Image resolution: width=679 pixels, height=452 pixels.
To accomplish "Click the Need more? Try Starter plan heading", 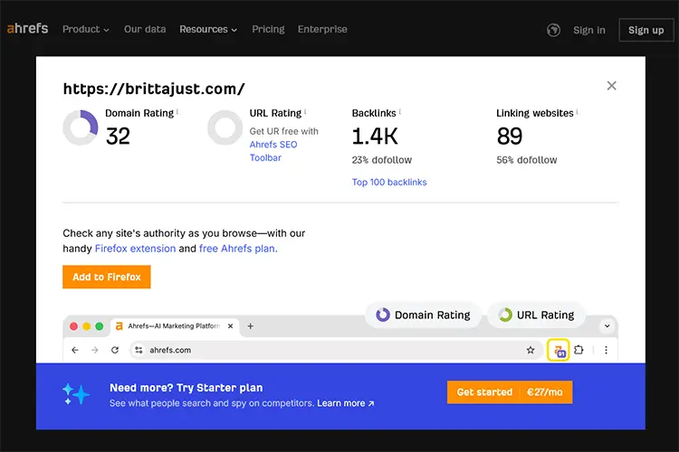I will click(x=186, y=388).
